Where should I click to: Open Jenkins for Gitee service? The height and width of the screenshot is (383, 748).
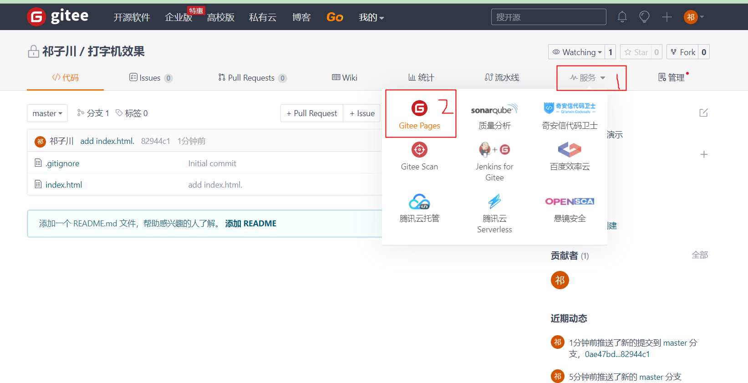[494, 162]
